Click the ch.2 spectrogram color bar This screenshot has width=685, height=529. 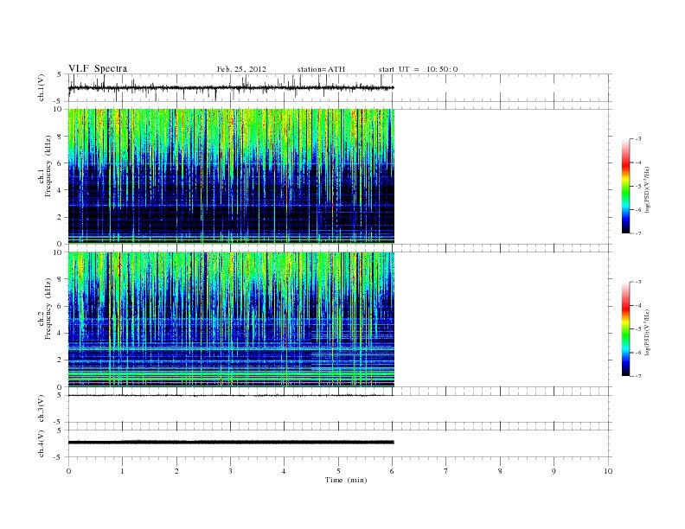pyautogui.click(x=626, y=329)
